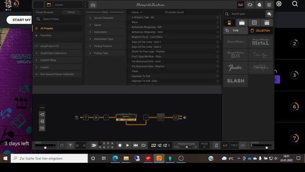Image resolution: width=305 pixels, height=172 pixels.
Task: Choose the split-path routing icon on the left
Action: (42, 115)
